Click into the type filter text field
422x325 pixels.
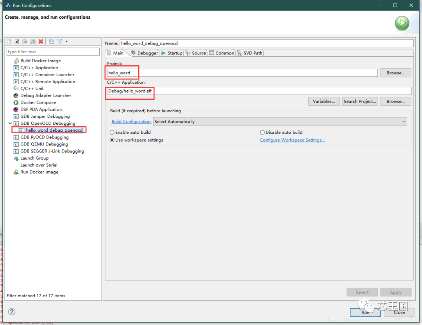[x=53, y=52]
